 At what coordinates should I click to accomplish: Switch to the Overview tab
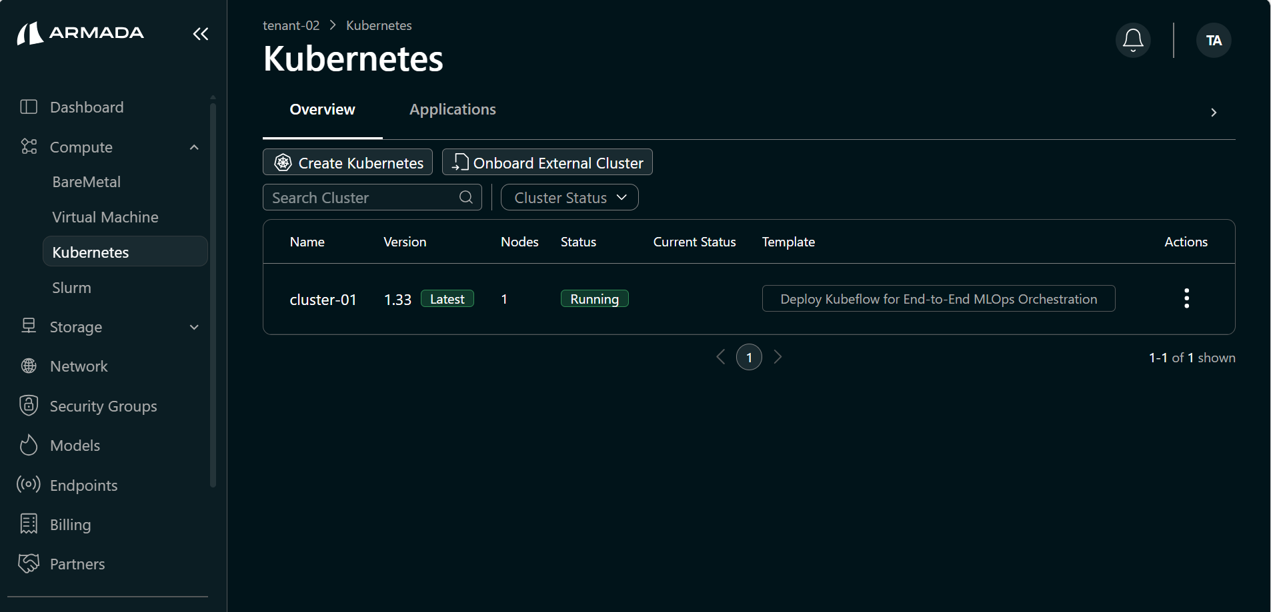323,110
